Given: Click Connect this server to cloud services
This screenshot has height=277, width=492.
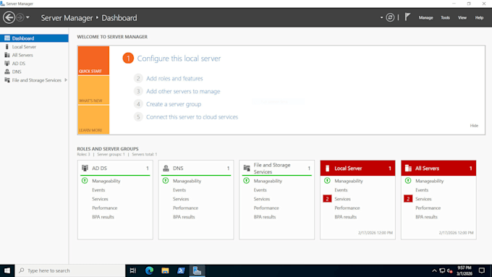Looking at the screenshot, I should click(192, 117).
